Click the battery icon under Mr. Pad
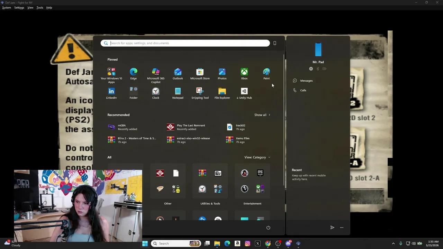443x249 pixels. tap(324, 69)
